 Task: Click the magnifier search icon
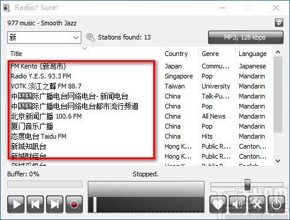pyautogui.click(x=90, y=37)
